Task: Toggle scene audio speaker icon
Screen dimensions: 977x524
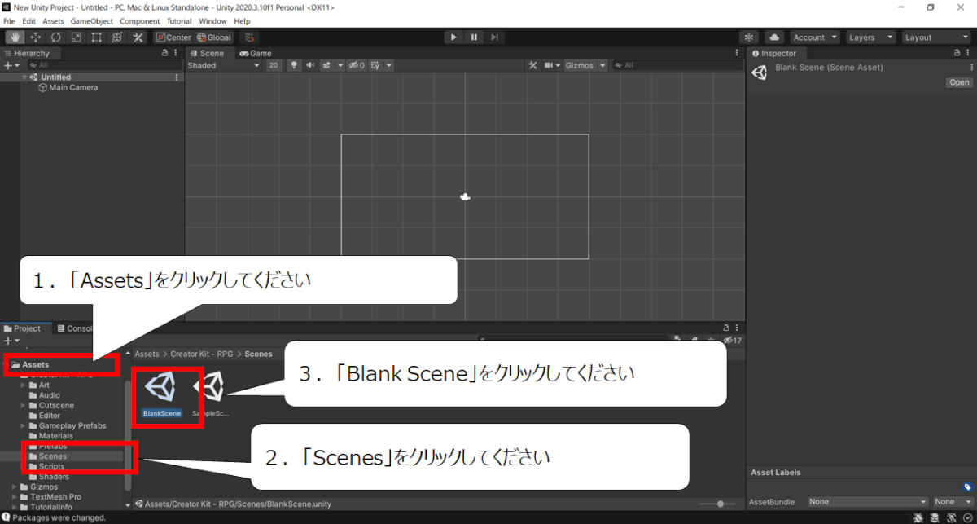Action: click(310, 65)
